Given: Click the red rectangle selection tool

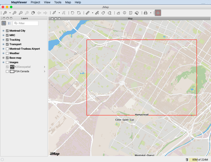Looking at the screenshot, I should (x=158, y=13).
